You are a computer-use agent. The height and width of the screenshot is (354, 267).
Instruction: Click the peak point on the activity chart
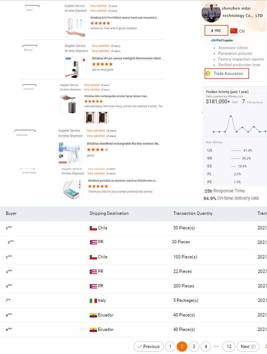231,116
